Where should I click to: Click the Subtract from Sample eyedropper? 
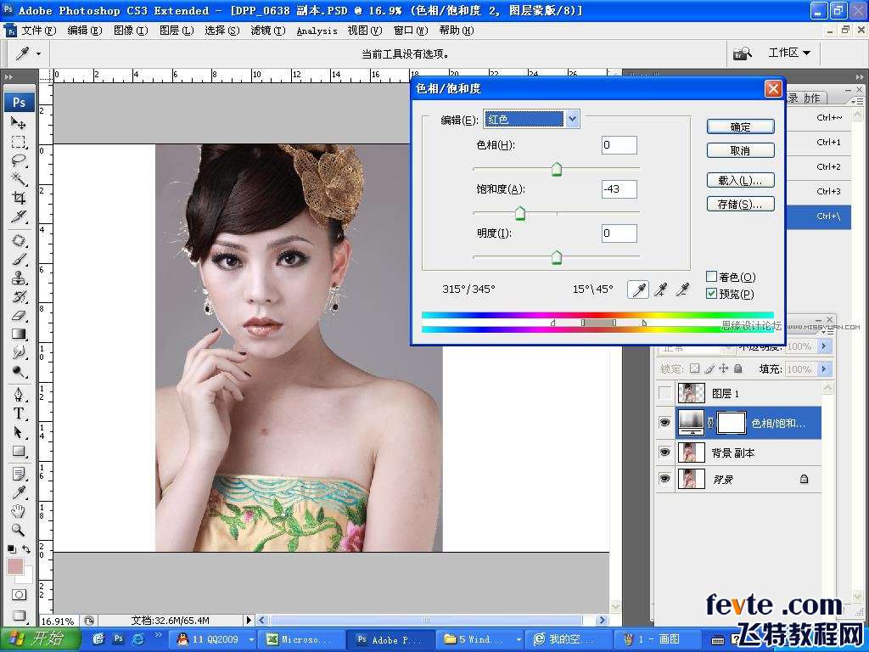pos(683,289)
